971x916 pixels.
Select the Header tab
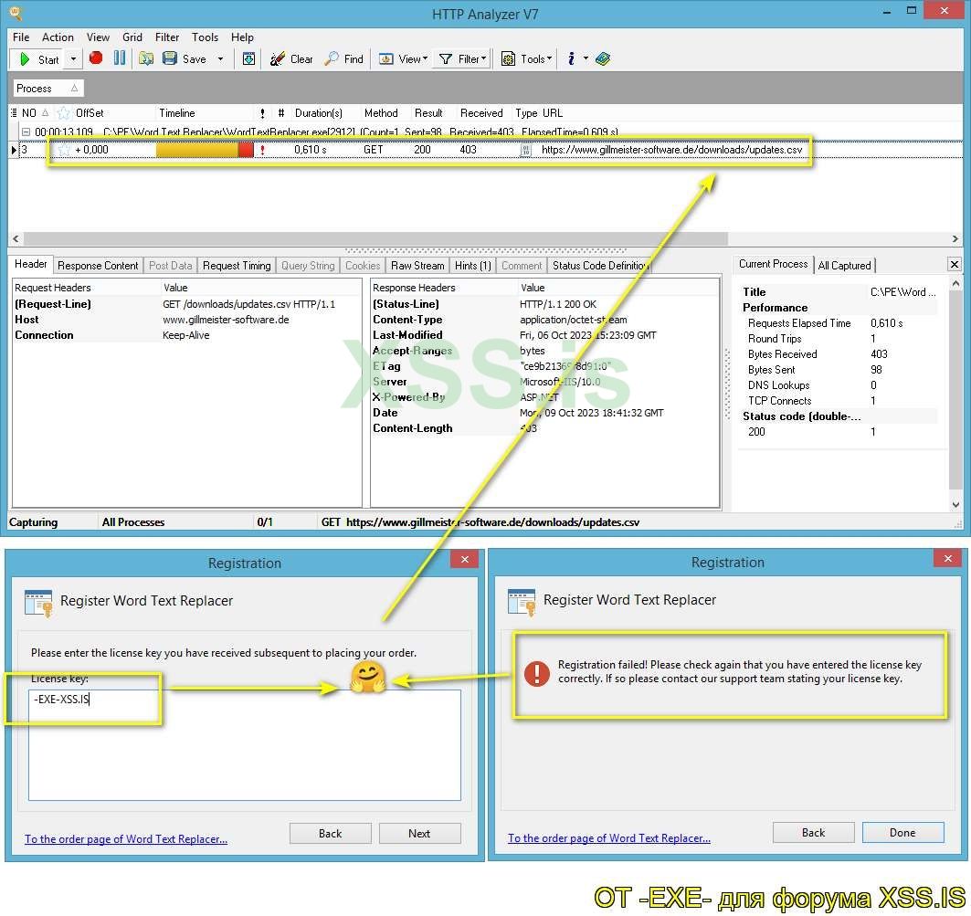click(x=31, y=265)
